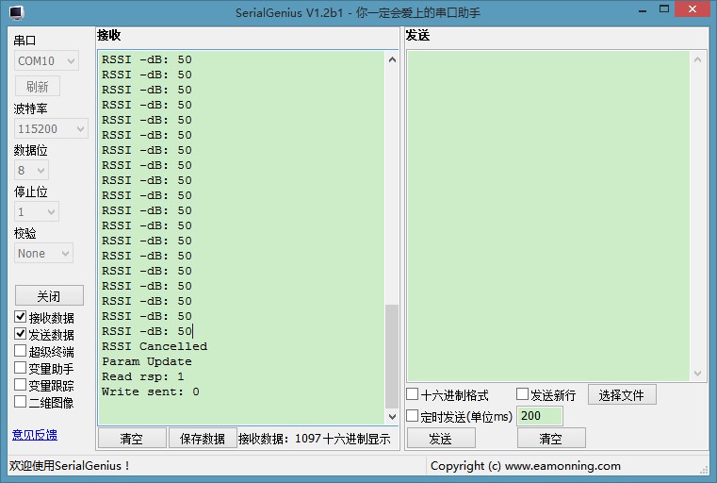717x483 pixels.
Task: Uncheck the 接收数据 checkbox
Action: click(20, 317)
